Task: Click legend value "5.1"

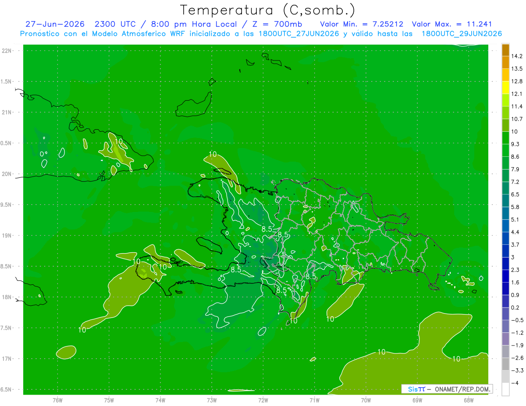Action: pos(516,219)
